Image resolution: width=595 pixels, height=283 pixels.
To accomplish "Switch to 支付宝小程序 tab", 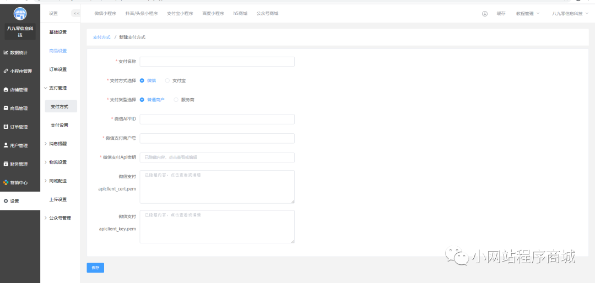I will (180, 13).
